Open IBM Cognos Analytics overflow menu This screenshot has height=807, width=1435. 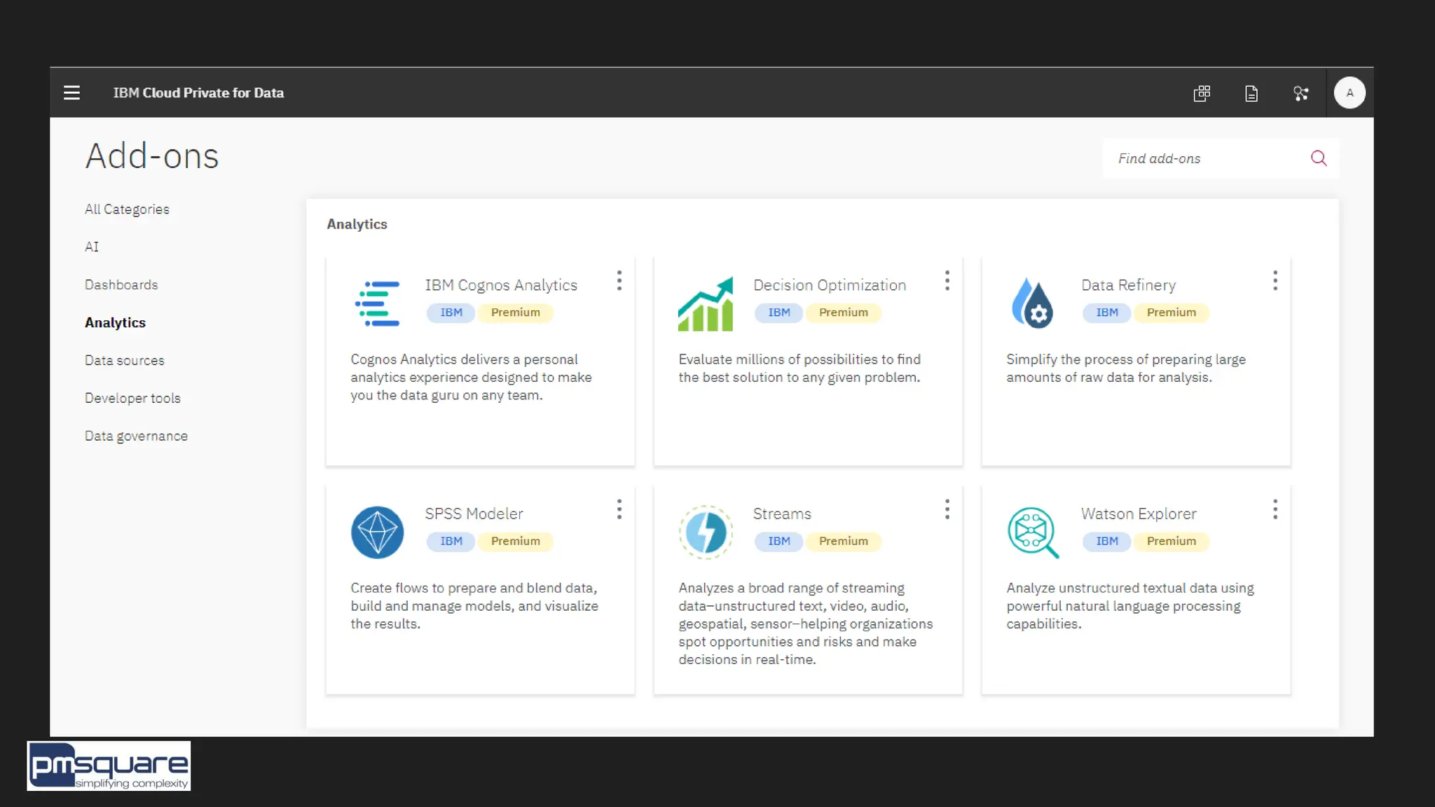pos(619,281)
